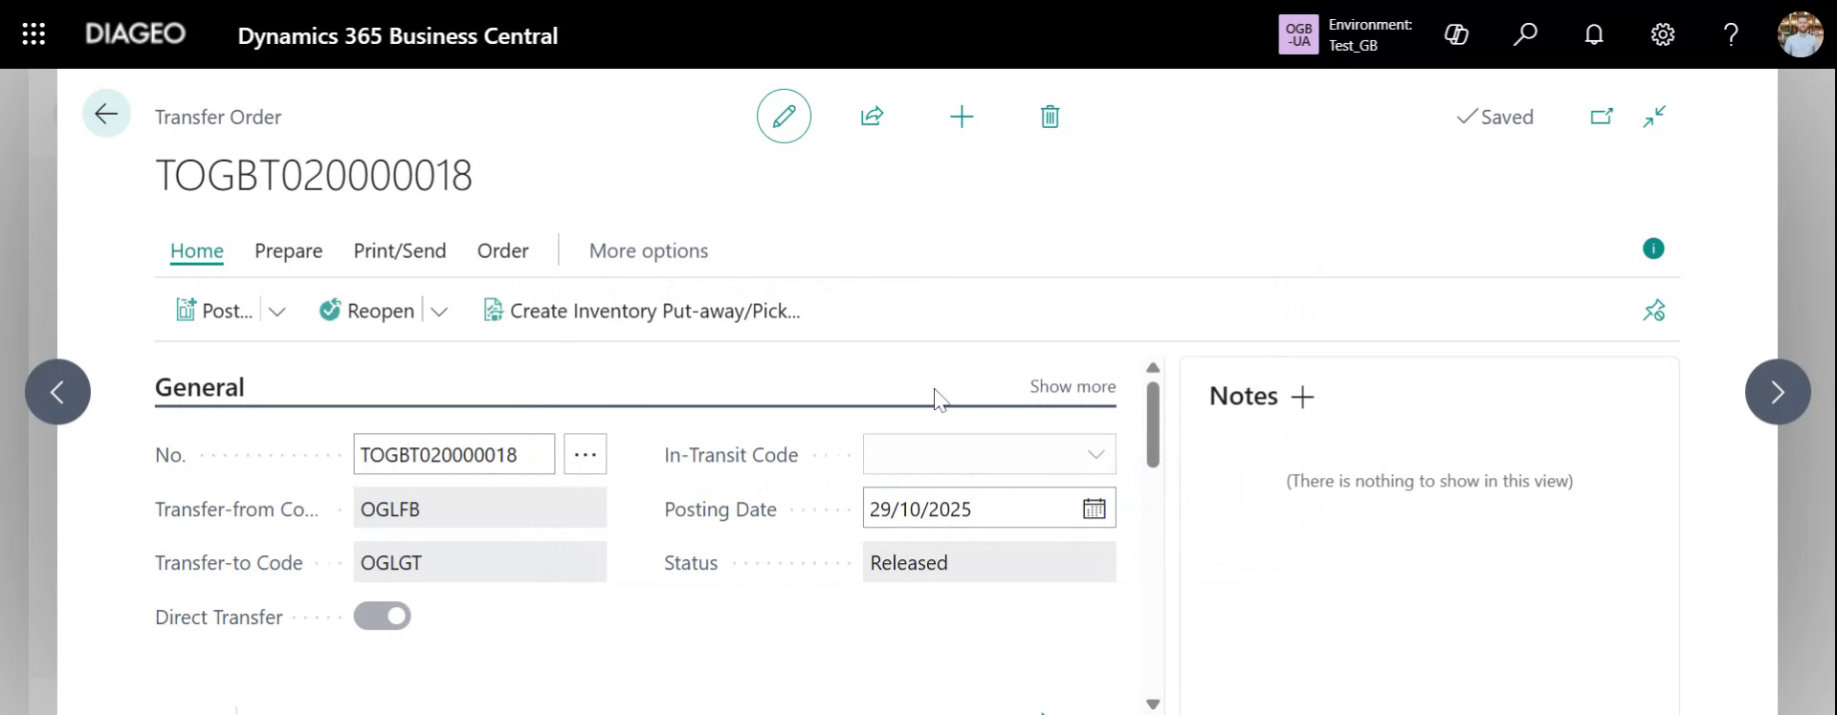1837x715 pixels.
Task: Open the Home tab
Action: click(197, 250)
